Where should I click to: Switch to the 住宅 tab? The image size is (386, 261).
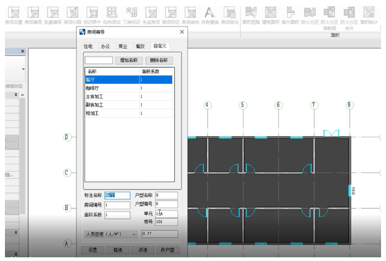[88, 46]
